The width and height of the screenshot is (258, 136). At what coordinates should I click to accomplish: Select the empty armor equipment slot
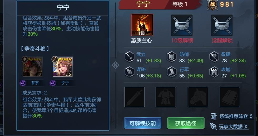166,97
